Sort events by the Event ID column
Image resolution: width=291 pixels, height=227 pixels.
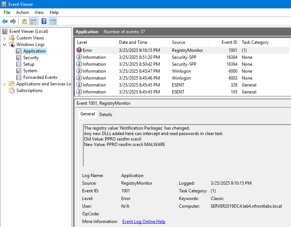pyautogui.click(x=229, y=42)
